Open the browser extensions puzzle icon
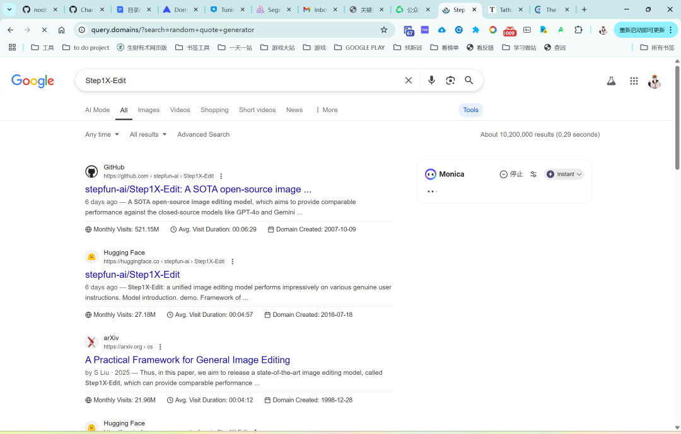This screenshot has width=681, height=434. click(x=578, y=30)
